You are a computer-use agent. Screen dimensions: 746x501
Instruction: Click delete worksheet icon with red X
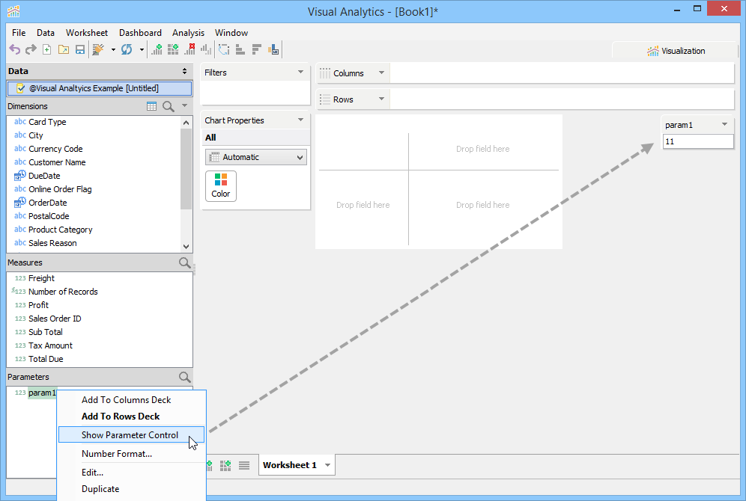coord(189,49)
